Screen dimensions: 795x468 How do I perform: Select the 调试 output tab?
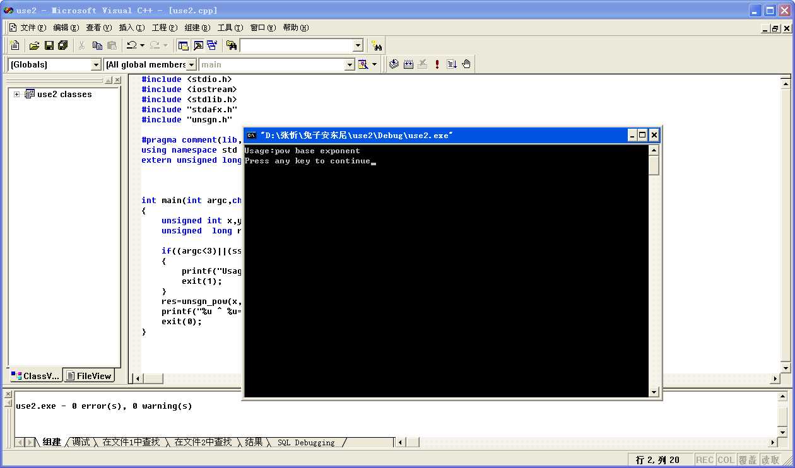(81, 442)
